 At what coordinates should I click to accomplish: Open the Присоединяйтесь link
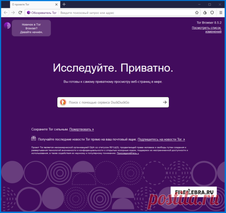(128, 153)
